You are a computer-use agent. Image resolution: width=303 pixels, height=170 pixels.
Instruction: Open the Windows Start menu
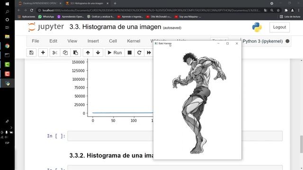7,4
